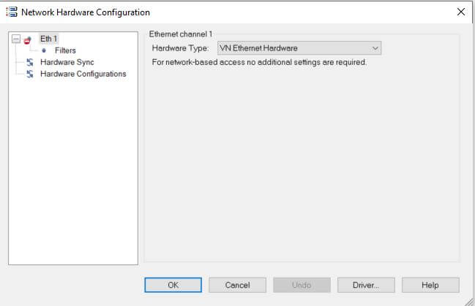The height and width of the screenshot is (306, 475).
Task: Open the Driver... settings button
Action: coord(366,285)
